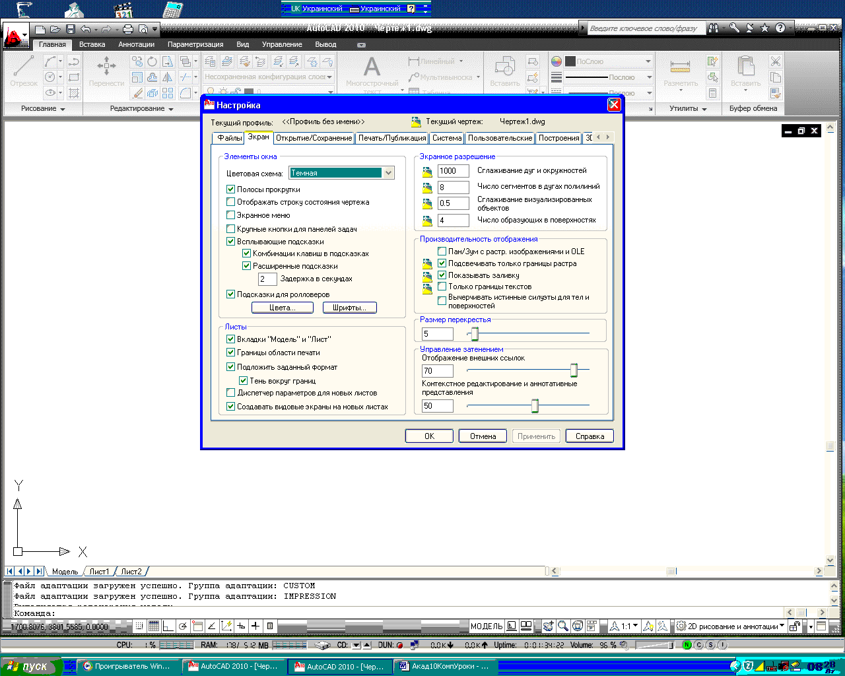The height and width of the screenshot is (676, 845).
Task: Enable Отображать строку состояния чертежа
Action: click(230, 202)
